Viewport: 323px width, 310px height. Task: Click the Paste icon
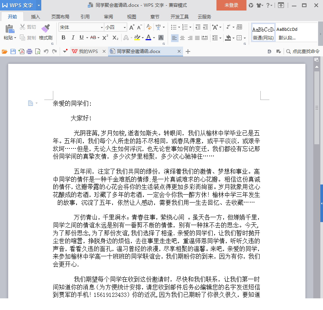click(x=10, y=29)
